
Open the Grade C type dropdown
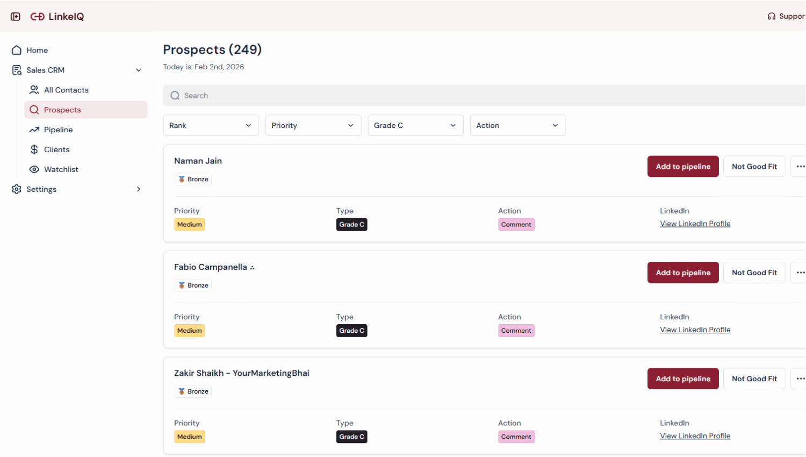[x=415, y=125]
